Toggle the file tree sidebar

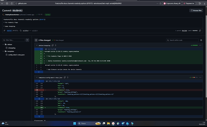[x=36, y=40]
